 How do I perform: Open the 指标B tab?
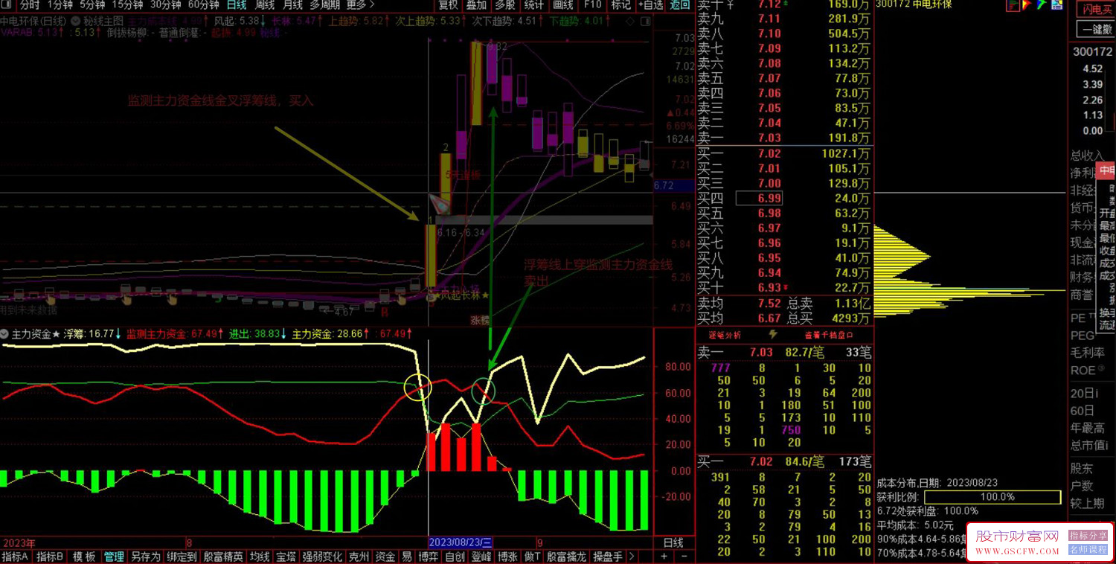[x=50, y=557]
